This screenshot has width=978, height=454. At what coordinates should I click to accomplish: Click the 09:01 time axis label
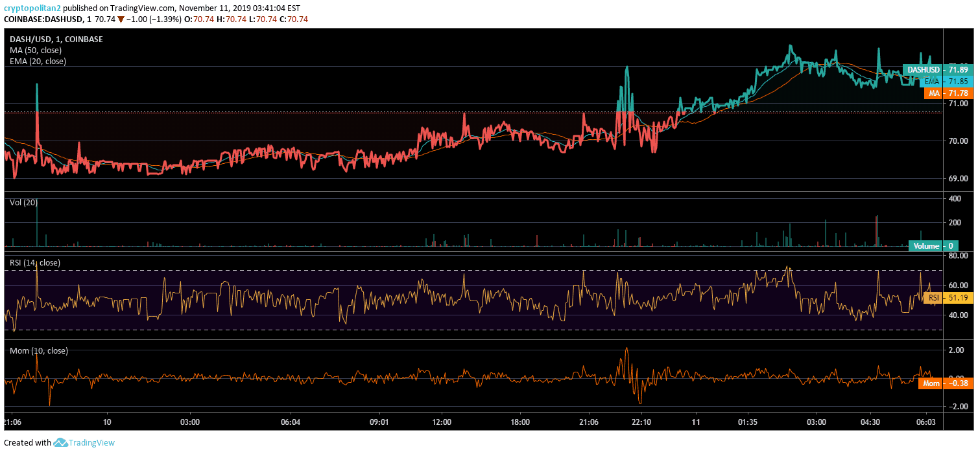(379, 422)
